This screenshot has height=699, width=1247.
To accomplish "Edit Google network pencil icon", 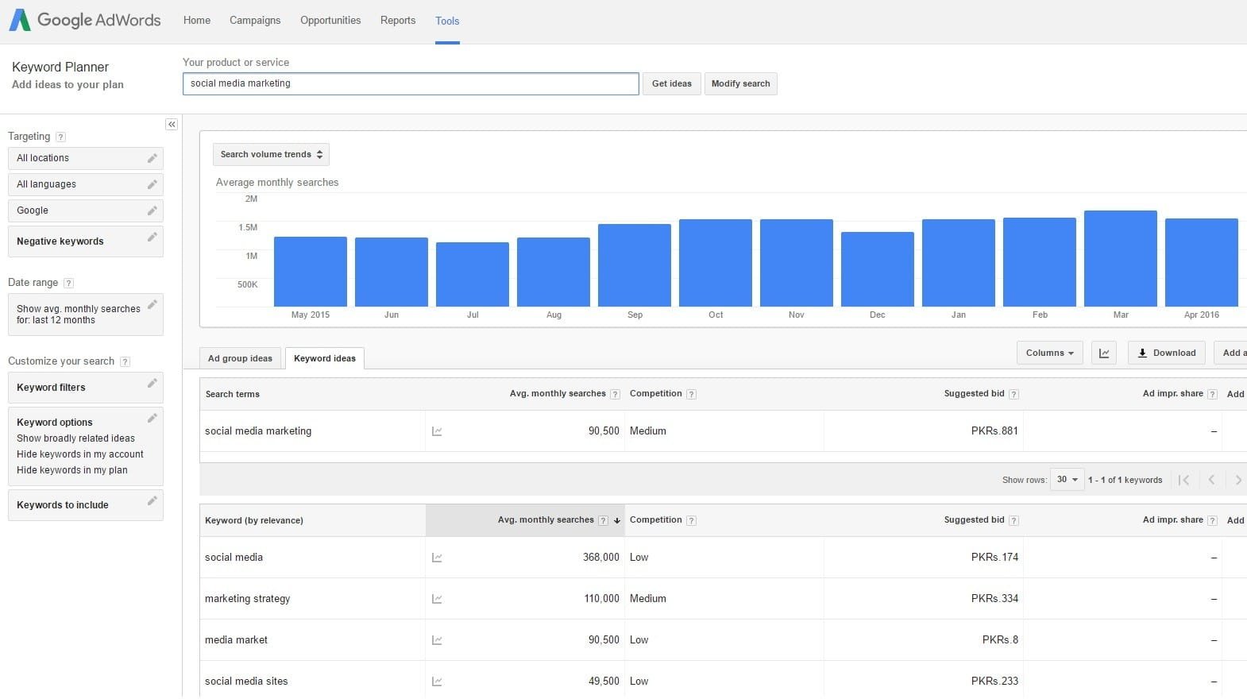I will pyautogui.click(x=152, y=210).
